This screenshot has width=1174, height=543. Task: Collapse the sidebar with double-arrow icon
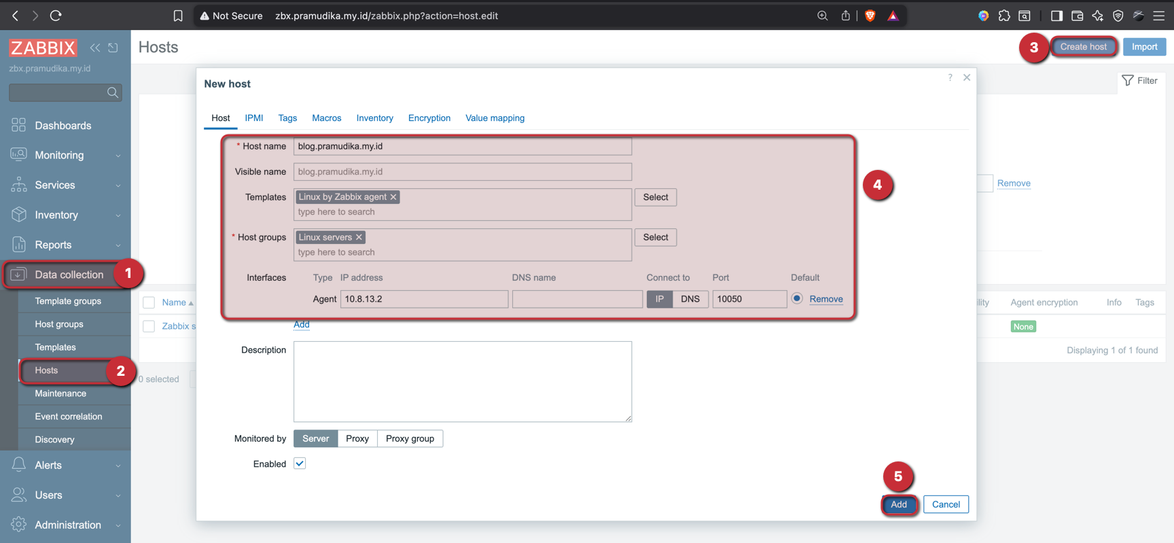point(95,48)
